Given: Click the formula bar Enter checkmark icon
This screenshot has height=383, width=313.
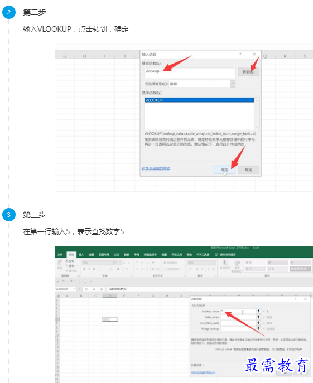Looking at the screenshot, I should (94, 289).
